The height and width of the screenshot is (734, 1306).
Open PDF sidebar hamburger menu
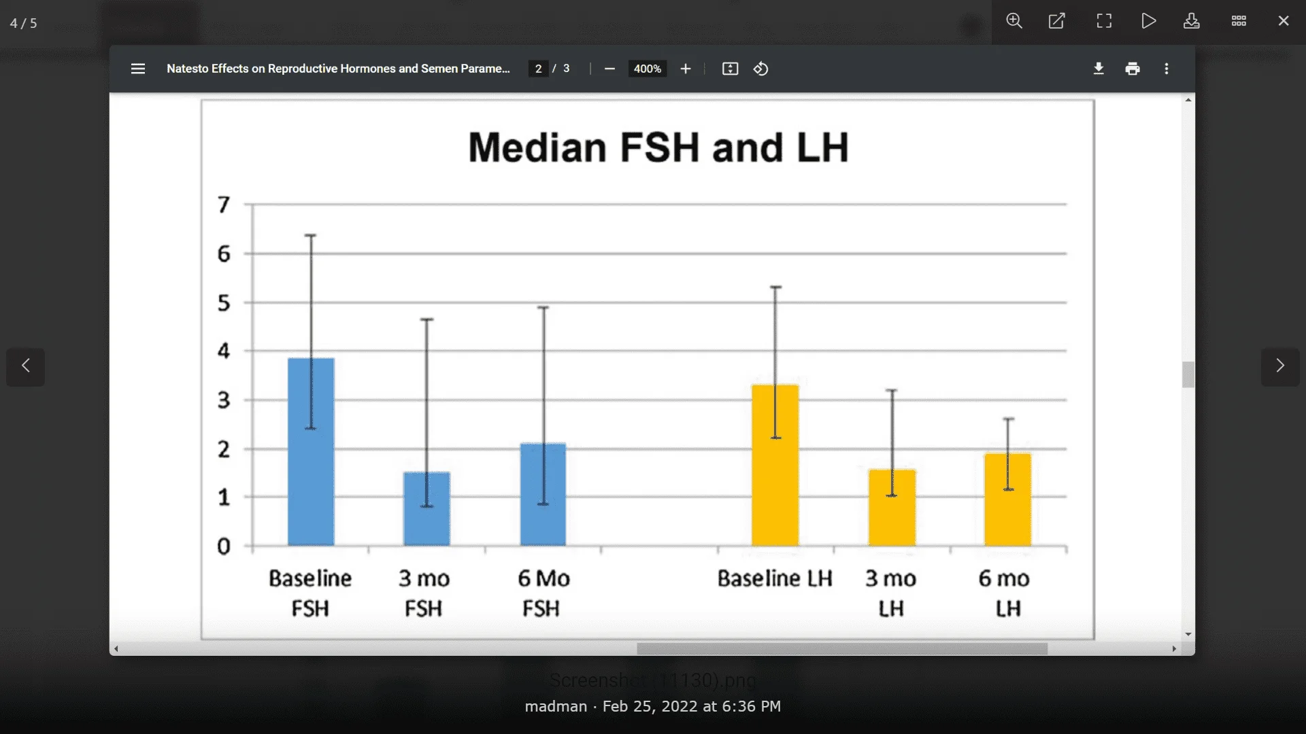click(x=138, y=69)
